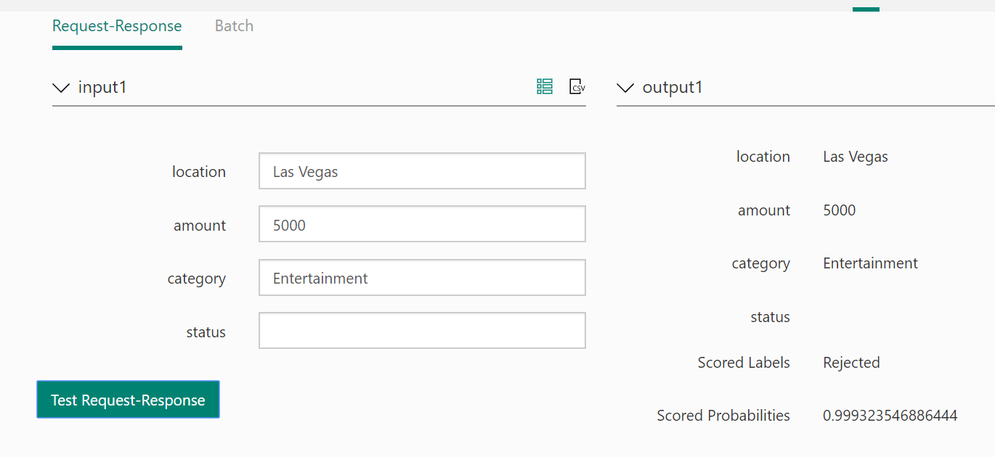
Task: Click the Entertainment output category value
Action: (870, 263)
